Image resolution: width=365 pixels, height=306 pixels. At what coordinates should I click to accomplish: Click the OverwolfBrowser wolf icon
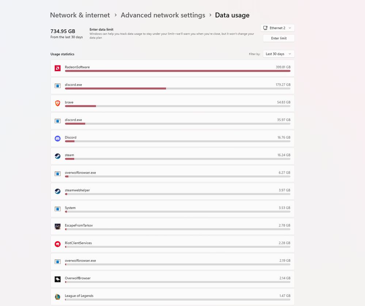[57, 279]
